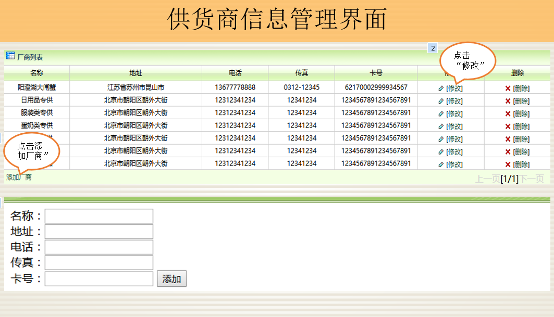Focus the 名称 input field
The width and height of the screenshot is (554, 317).
pos(99,216)
